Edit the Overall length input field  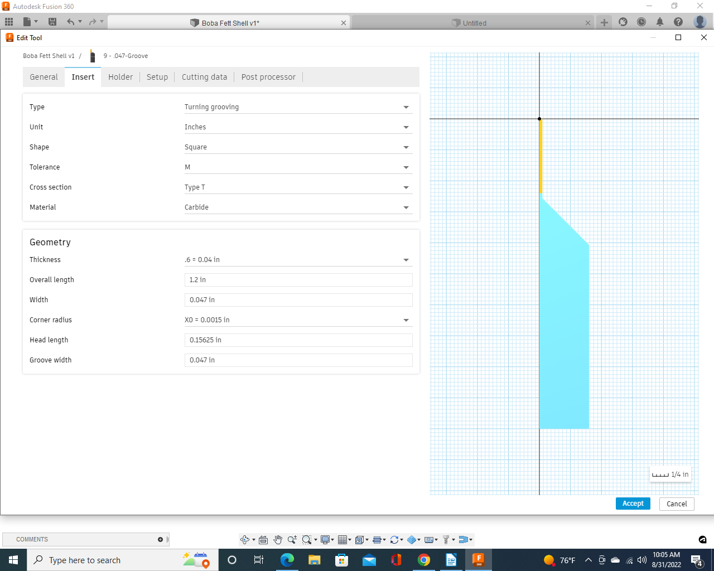pos(298,279)
